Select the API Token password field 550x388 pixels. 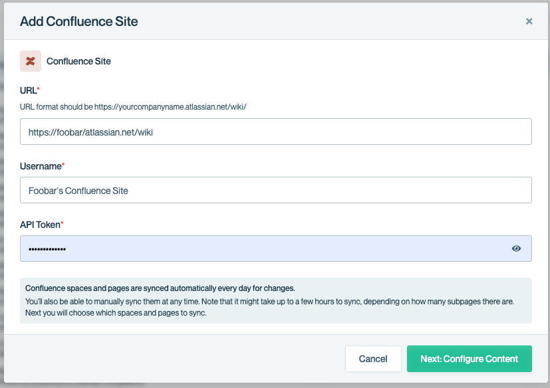point(266,248)
